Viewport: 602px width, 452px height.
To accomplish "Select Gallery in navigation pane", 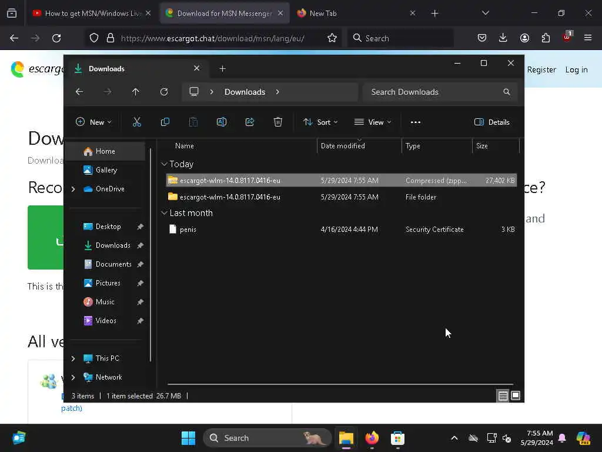I will point(106,170).
